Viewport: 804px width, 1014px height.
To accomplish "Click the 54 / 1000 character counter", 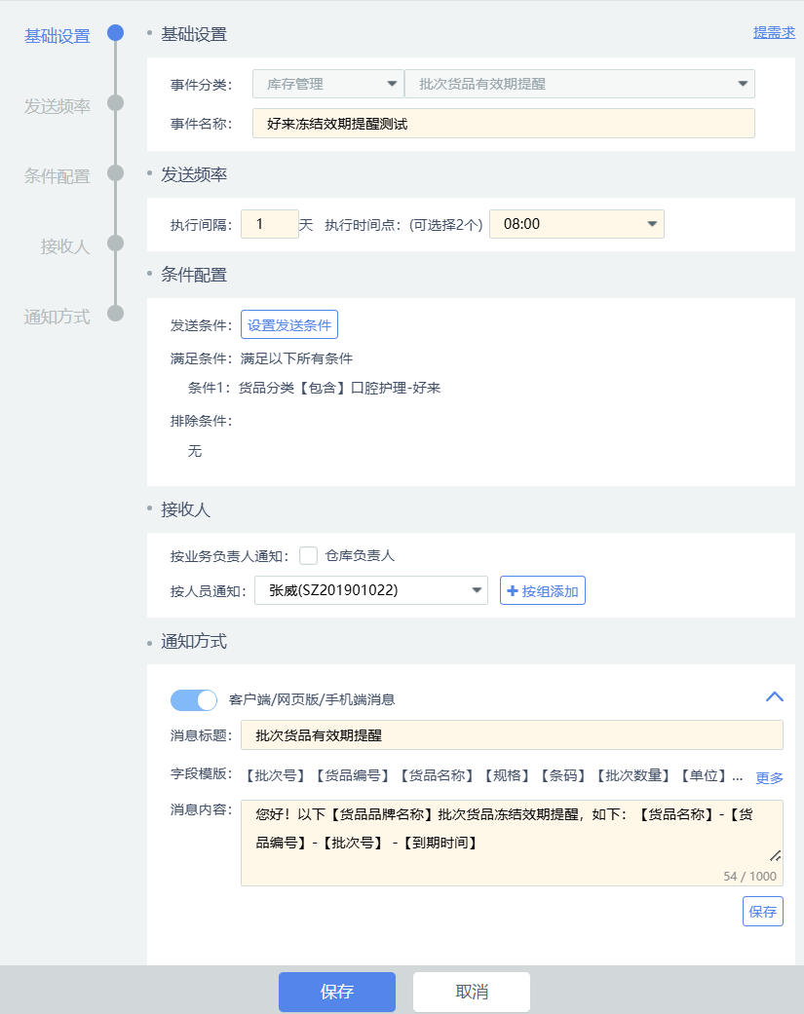I will pyautogui.click(x=749, y=877).
